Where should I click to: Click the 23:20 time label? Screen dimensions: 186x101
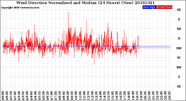coord(165,96)
